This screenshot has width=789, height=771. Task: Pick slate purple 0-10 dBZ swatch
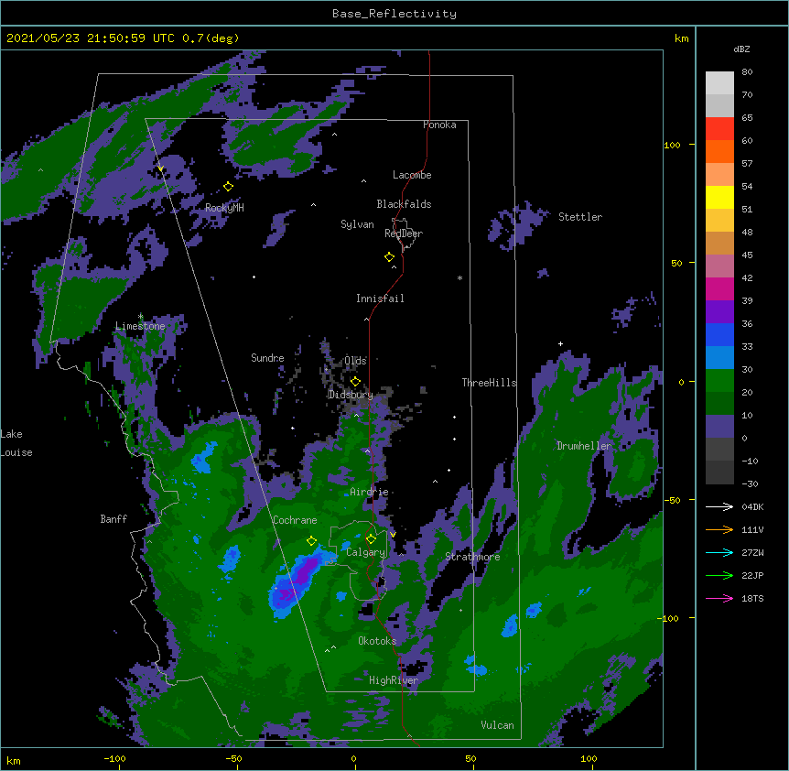[719, 427]
